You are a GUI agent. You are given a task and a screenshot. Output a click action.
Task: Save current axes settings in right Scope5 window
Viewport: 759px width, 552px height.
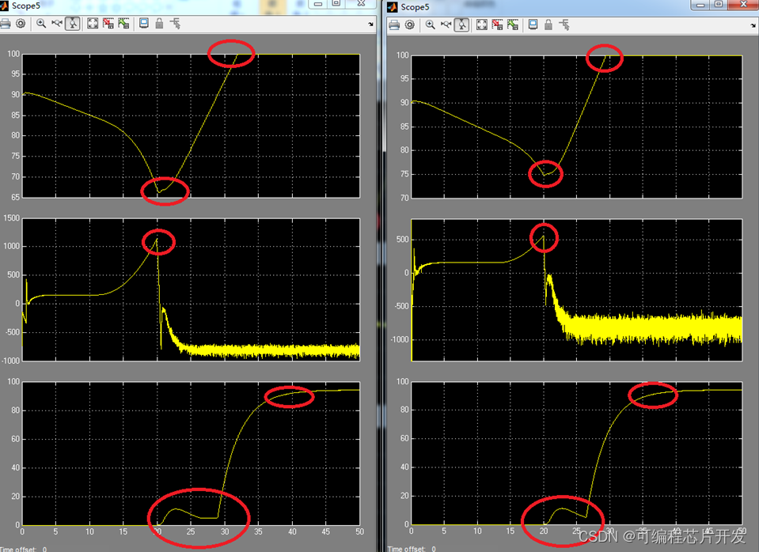497,25
